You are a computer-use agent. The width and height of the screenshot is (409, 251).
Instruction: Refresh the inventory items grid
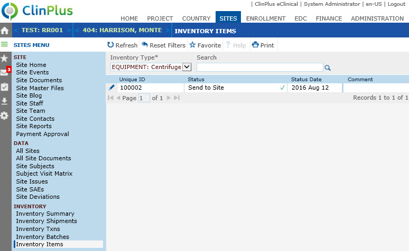(122, 45)
